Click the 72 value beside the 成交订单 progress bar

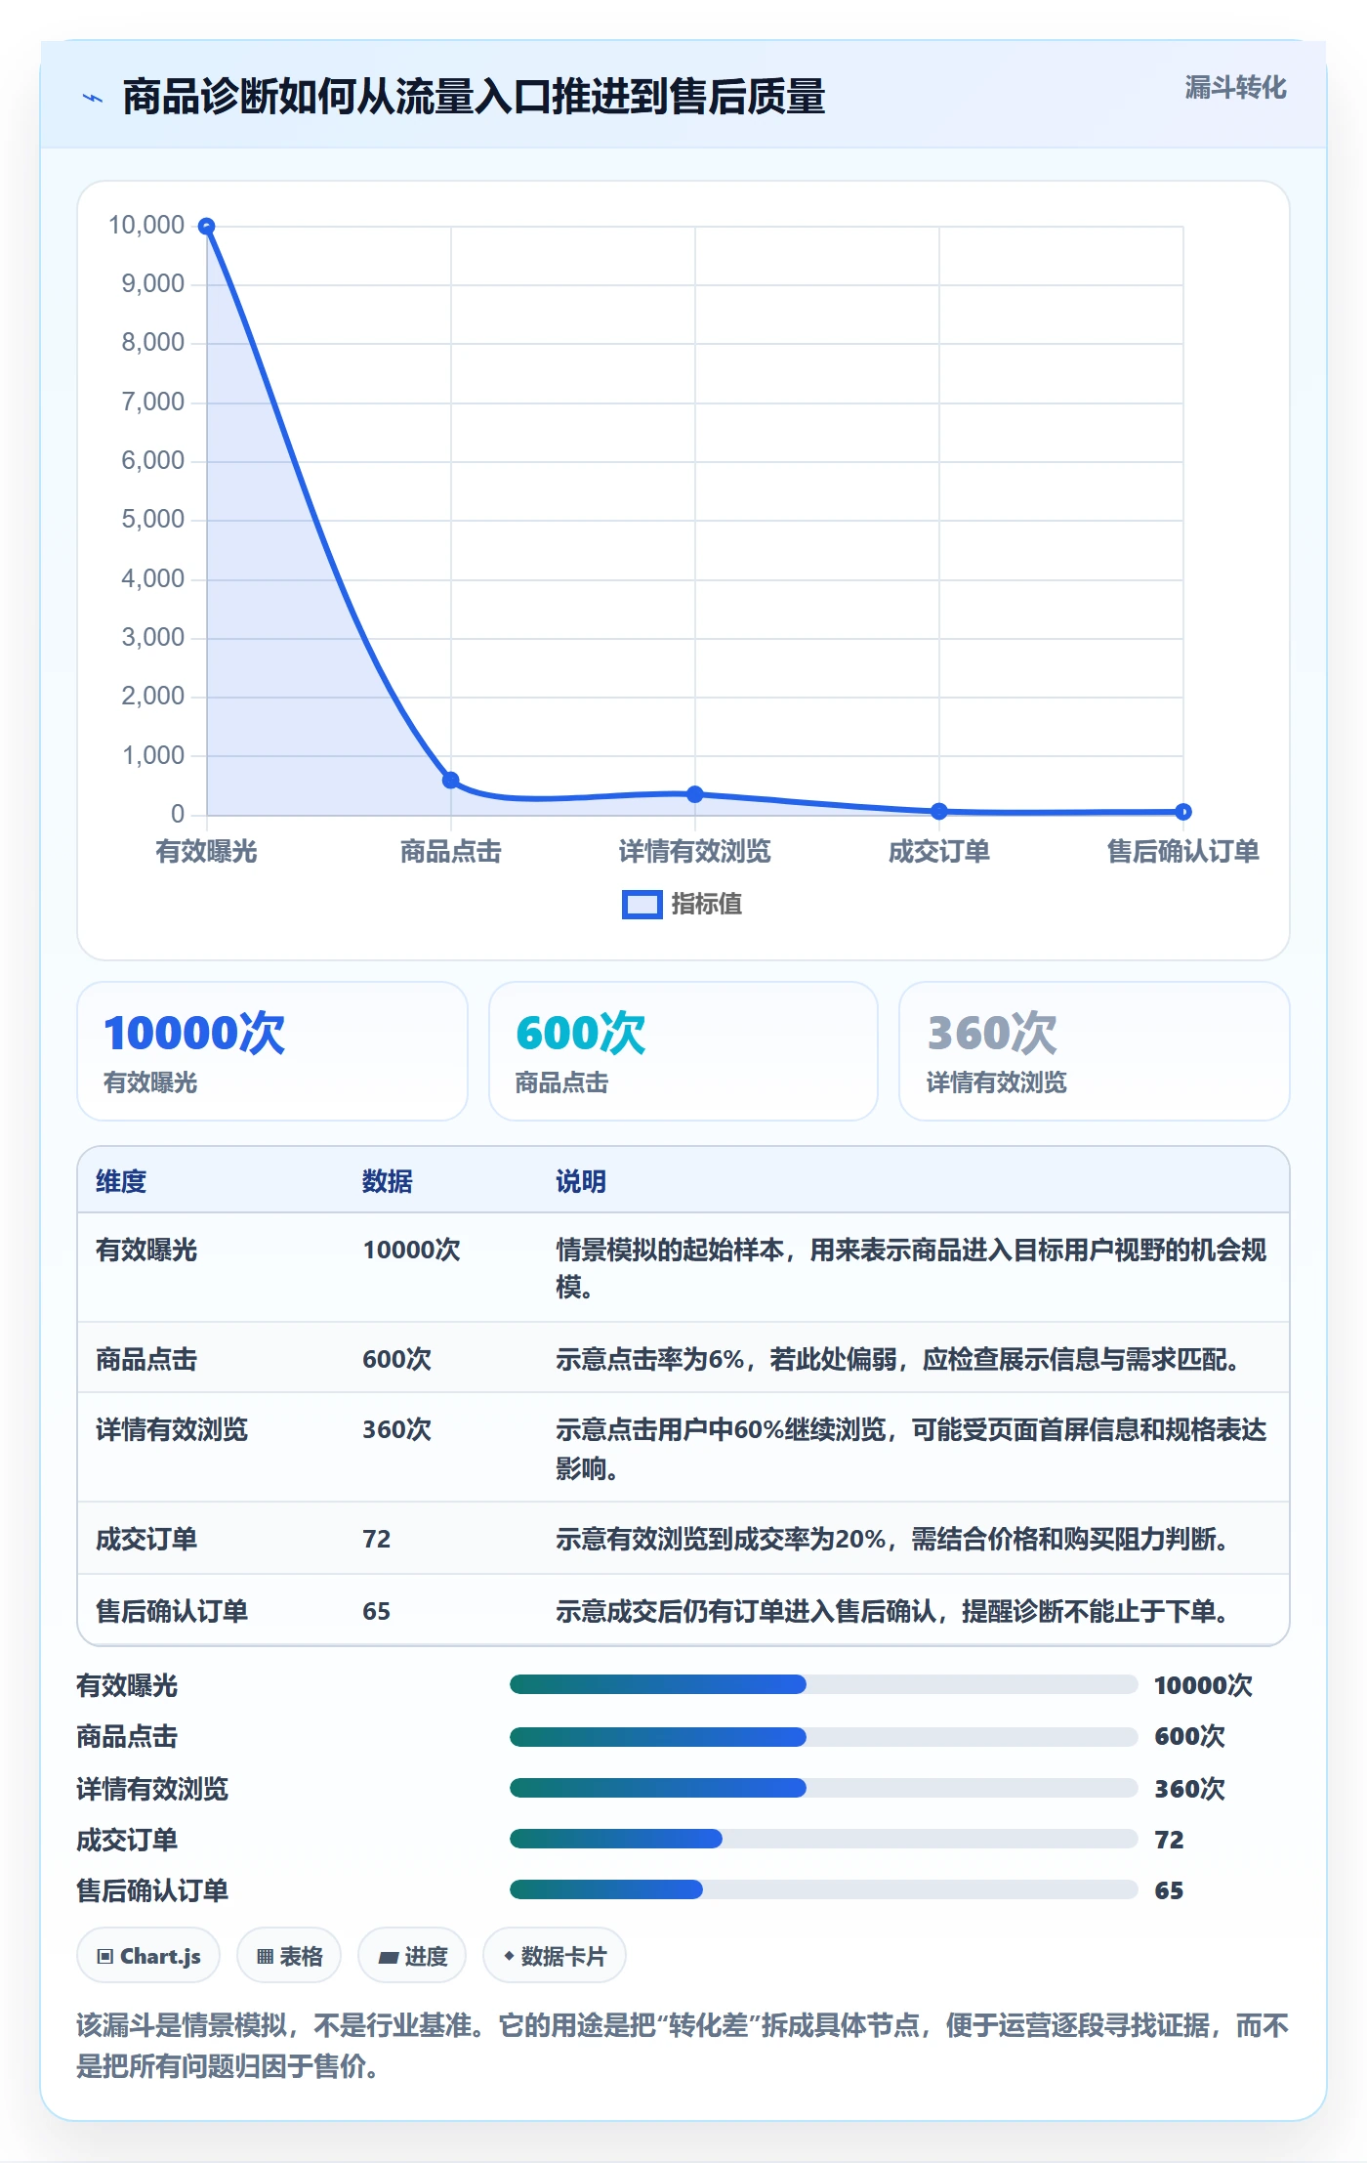pos(1169,1840)
